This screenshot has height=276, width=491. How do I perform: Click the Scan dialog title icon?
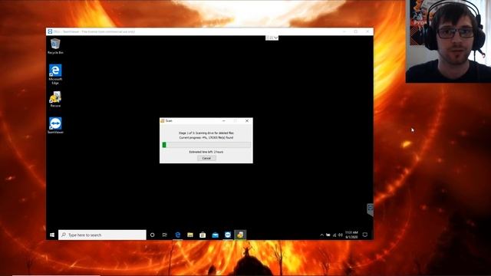(163, 121)
